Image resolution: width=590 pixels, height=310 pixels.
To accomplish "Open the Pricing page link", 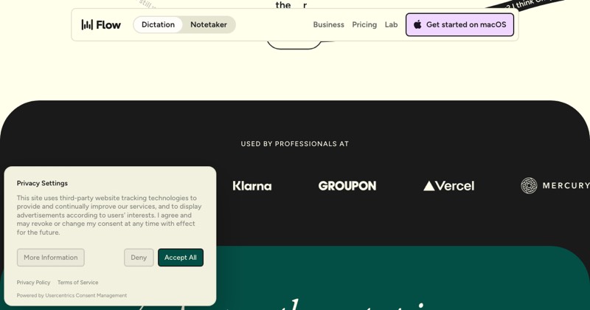I will [364, 25].
